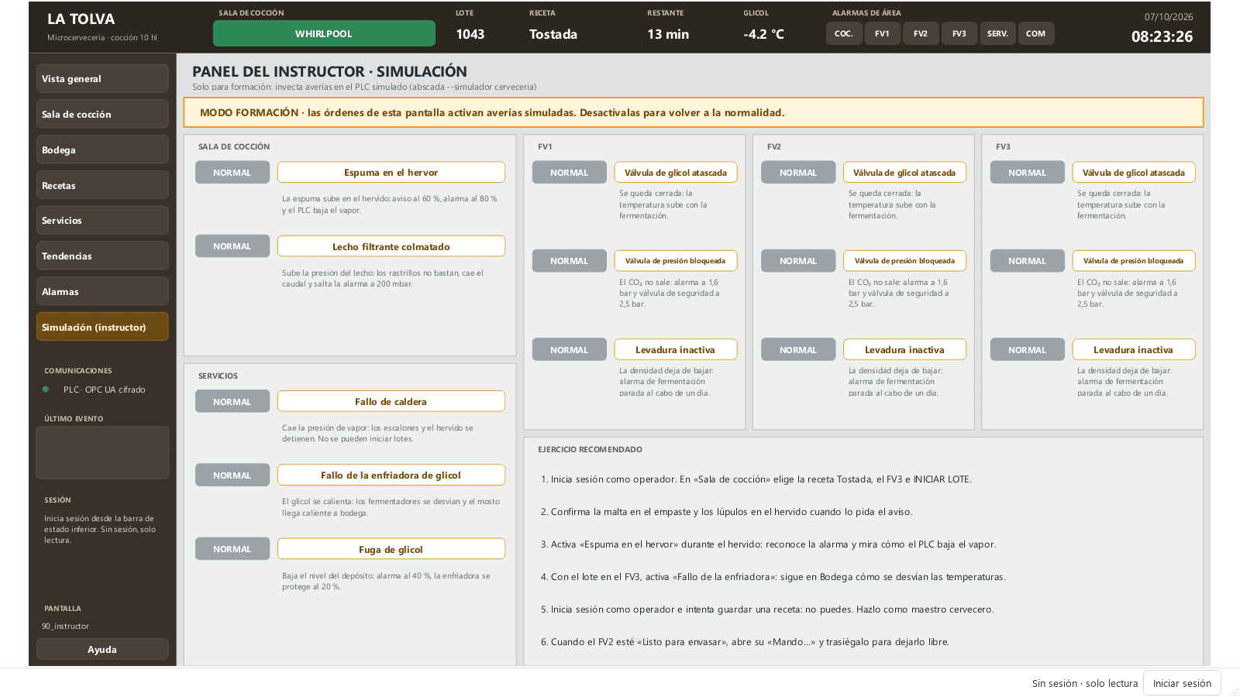Toggle NORMAL state for Fuga de glicol
The height and width of the screenshot is (697, 1240).
[x=232, y=549]
